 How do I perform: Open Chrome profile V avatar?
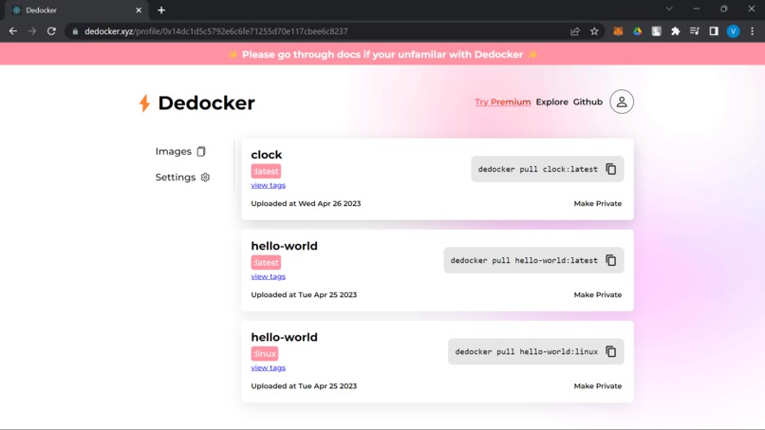pos(733,31)
